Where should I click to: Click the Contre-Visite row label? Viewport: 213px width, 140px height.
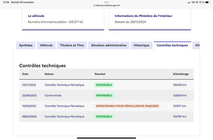tap(53, 95)
